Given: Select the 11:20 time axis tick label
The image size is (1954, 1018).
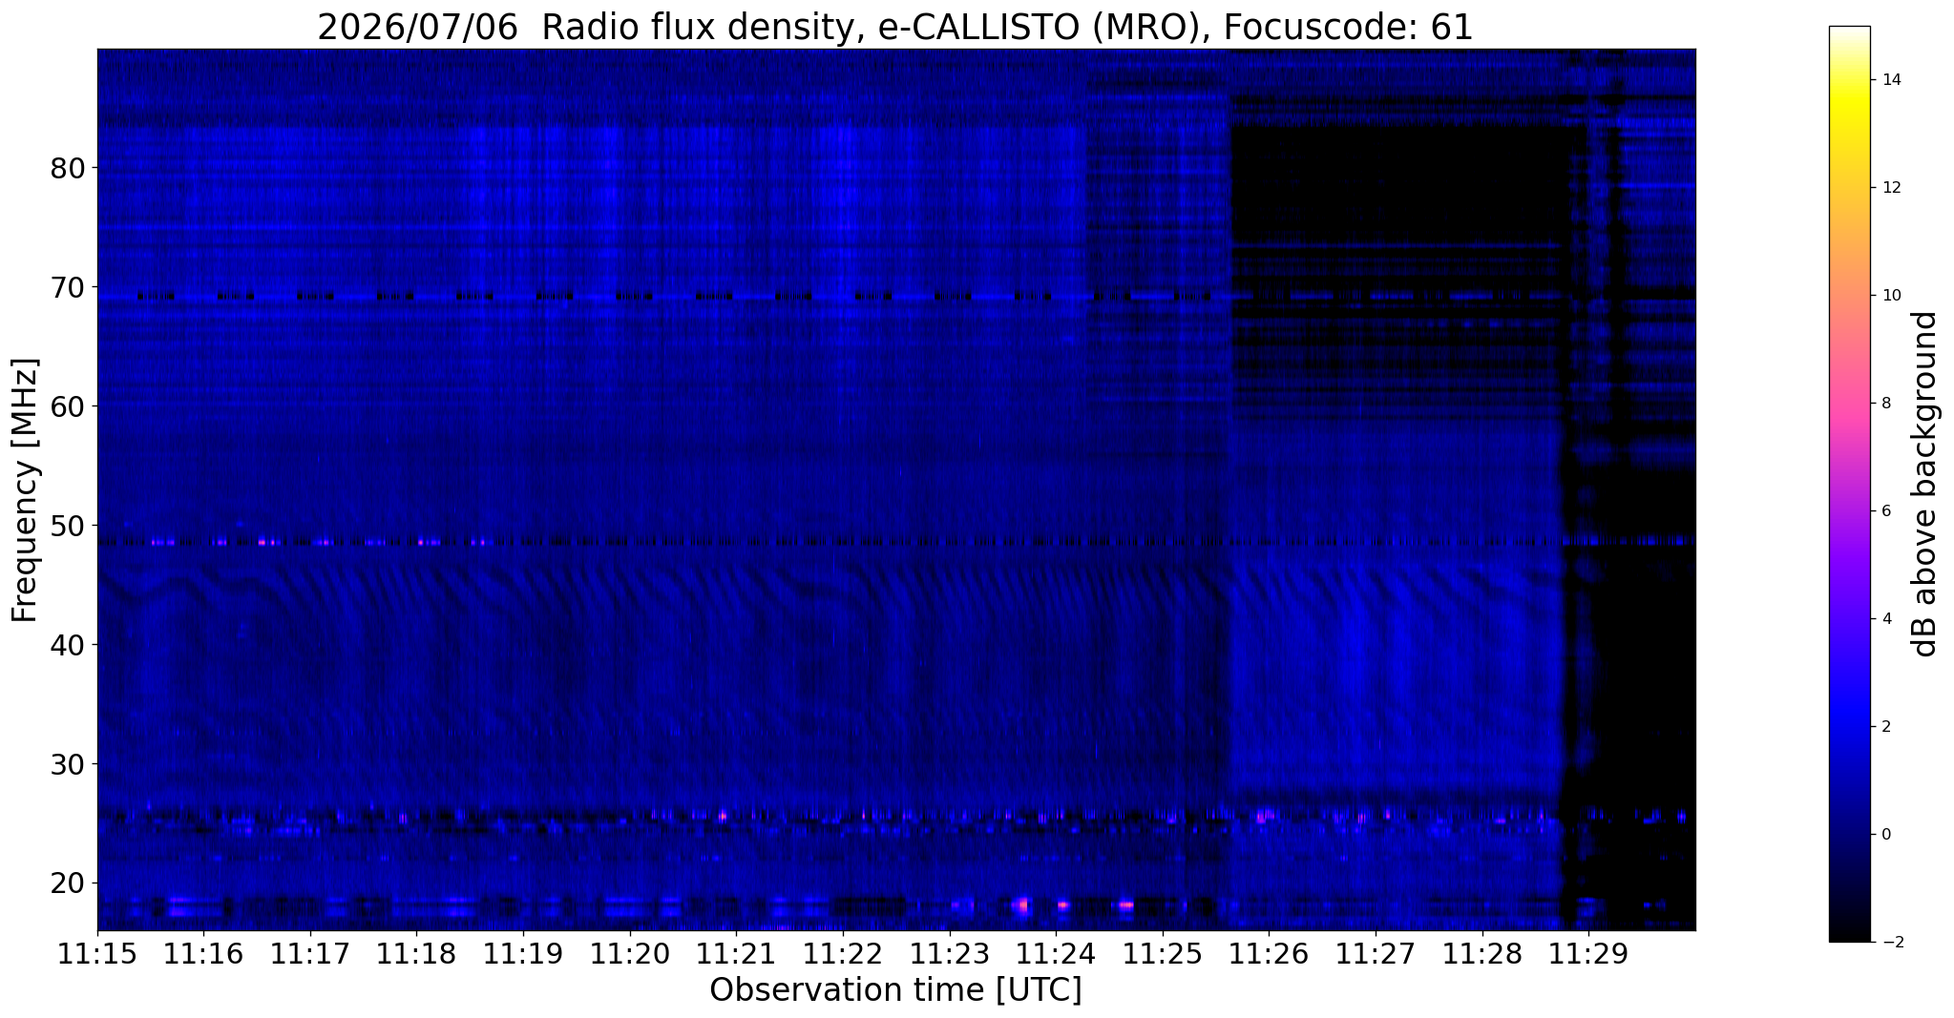Looking at the screenshot, I should click(630, 955).
